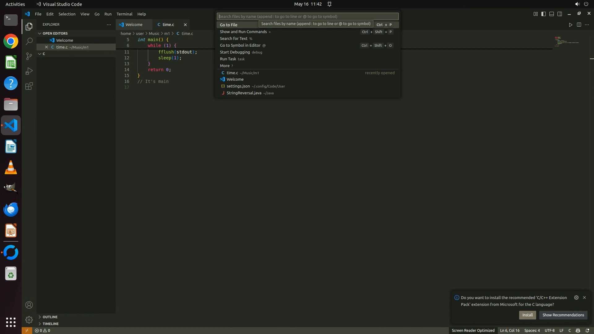The width and height of the screenshot is (594, 334).
Task: Open the Accounts icon in activity bar
Action: point(29,305)
